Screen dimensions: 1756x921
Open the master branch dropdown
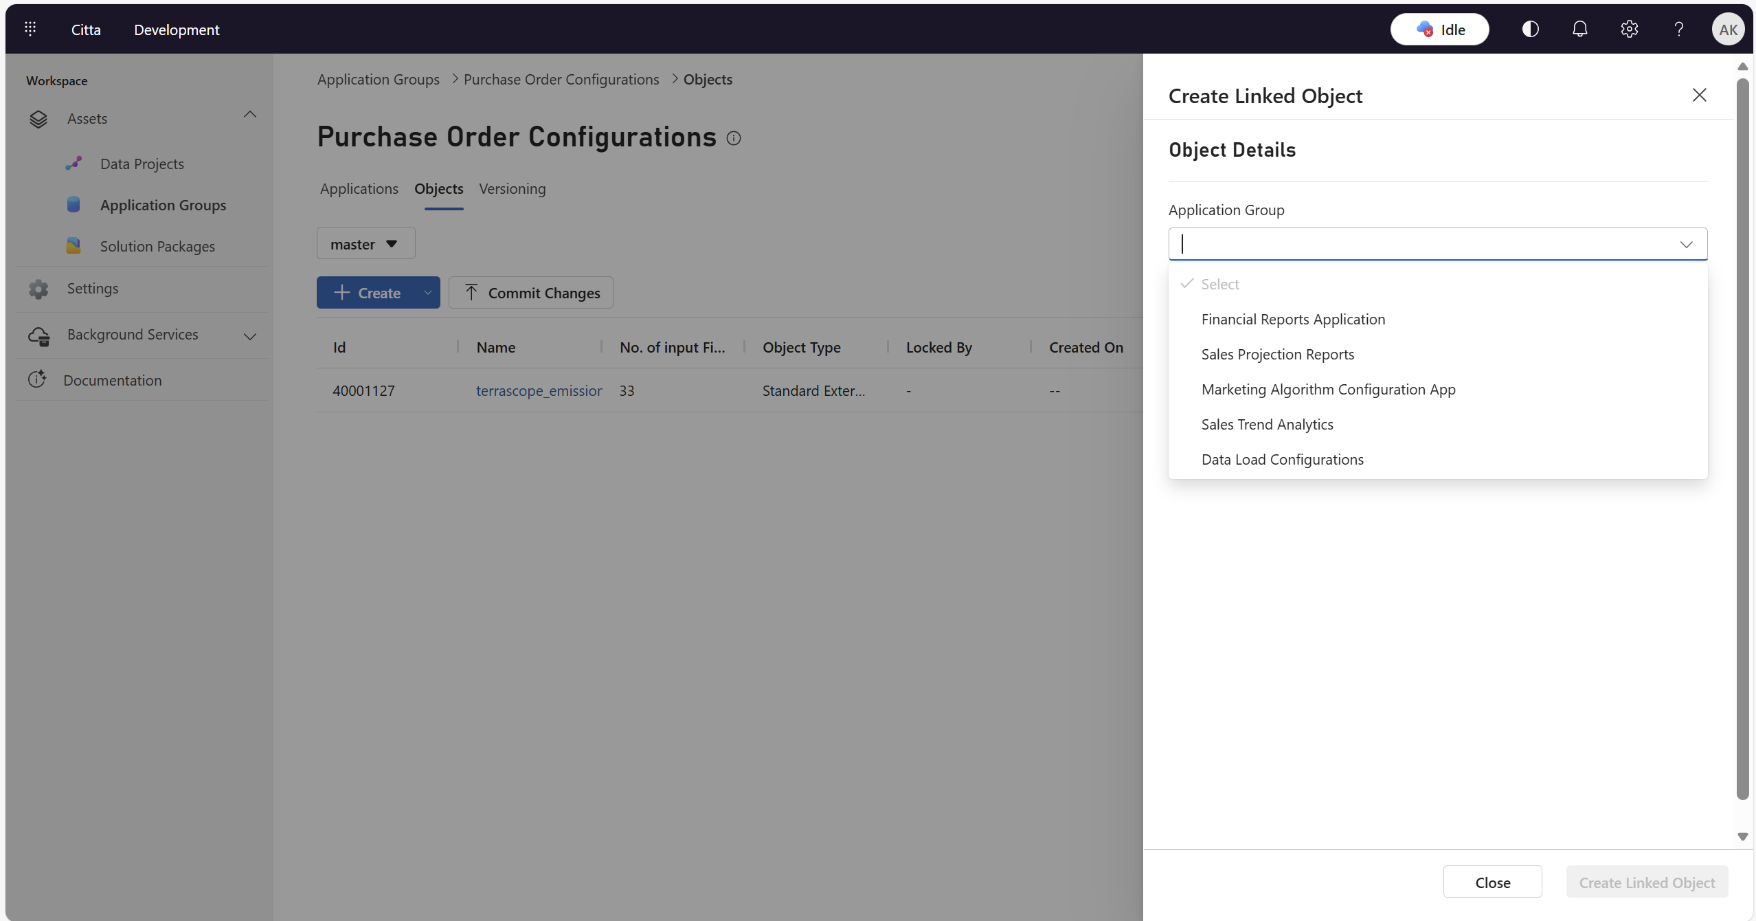365,244
